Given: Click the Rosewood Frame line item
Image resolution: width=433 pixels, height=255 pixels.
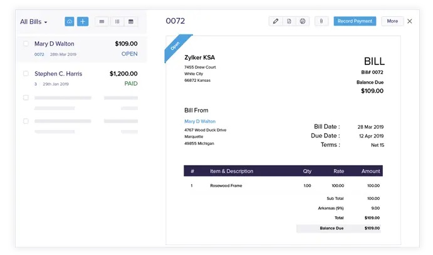Looking at the screenshot, I should pos(226,186).
